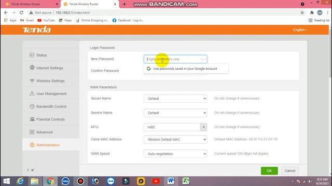The height and width of the screenshot is (186, 332).
Task: Open the Online Shopping bookmark
Action: pyautogui.click(x=92, y=20)
